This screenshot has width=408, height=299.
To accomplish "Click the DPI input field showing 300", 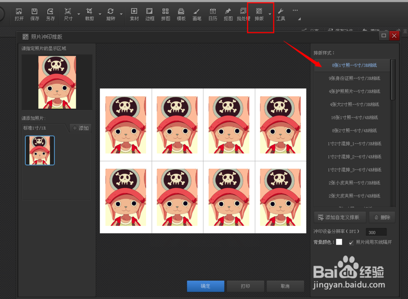I will [376, 232].
